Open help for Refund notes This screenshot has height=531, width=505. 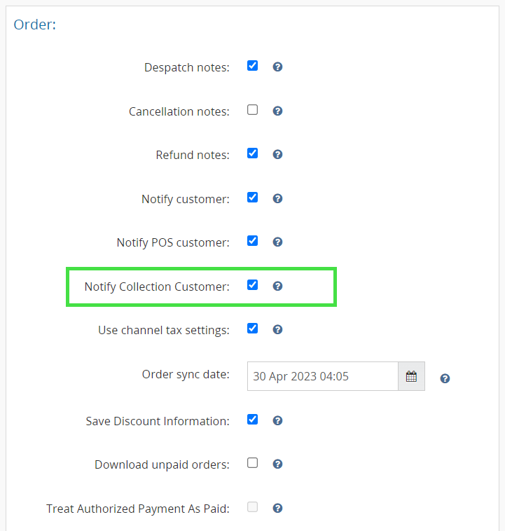point(277,155)
